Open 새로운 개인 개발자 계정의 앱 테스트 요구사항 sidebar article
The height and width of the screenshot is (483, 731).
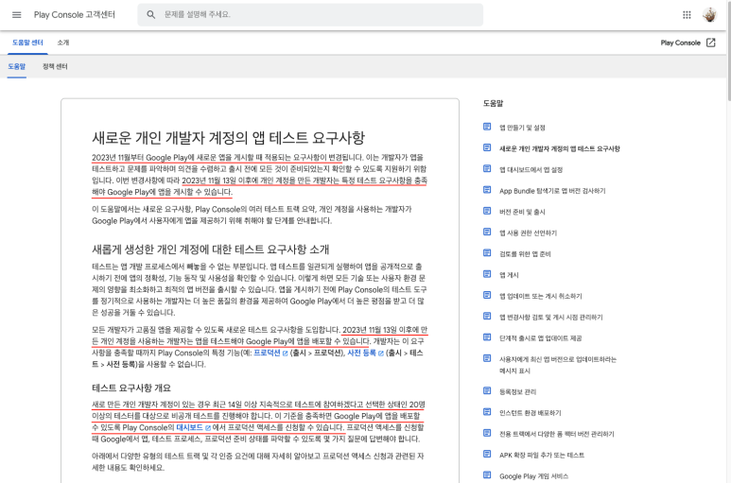[x=560, y=148]
